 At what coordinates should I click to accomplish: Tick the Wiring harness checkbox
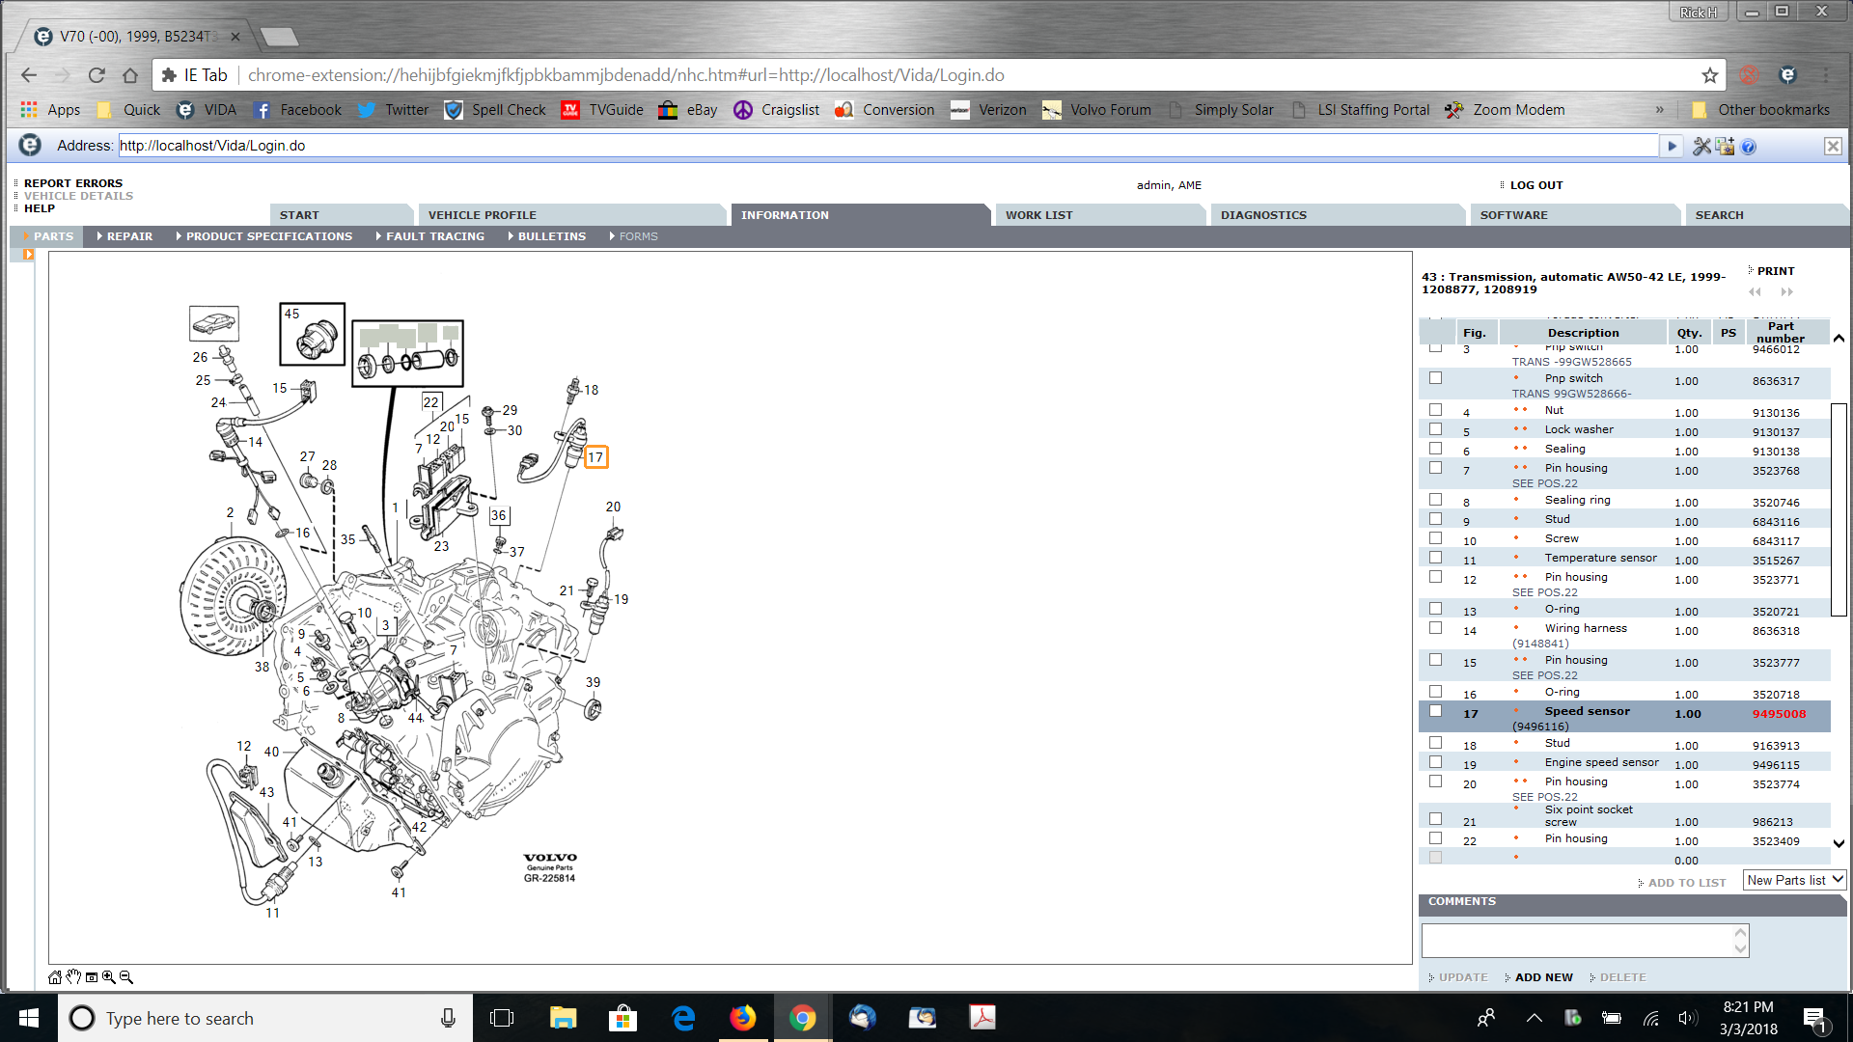(1435, 628)
